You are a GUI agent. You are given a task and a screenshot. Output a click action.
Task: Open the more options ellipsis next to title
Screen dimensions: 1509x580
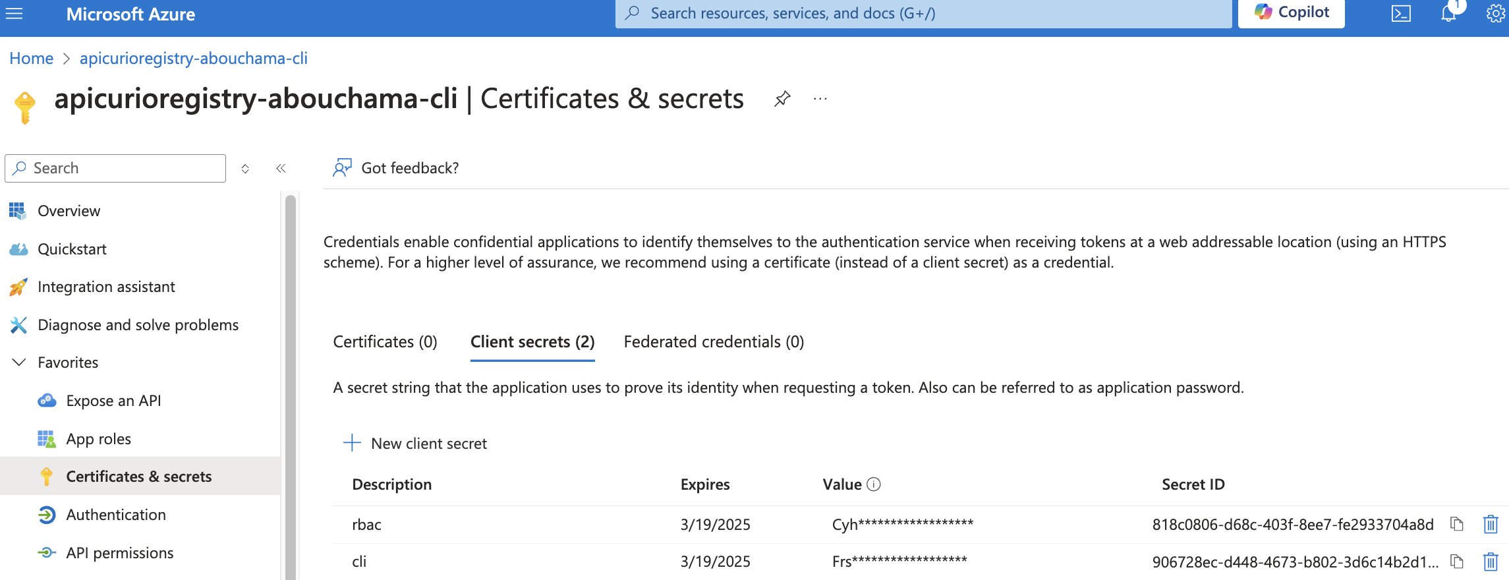(820, 99)
